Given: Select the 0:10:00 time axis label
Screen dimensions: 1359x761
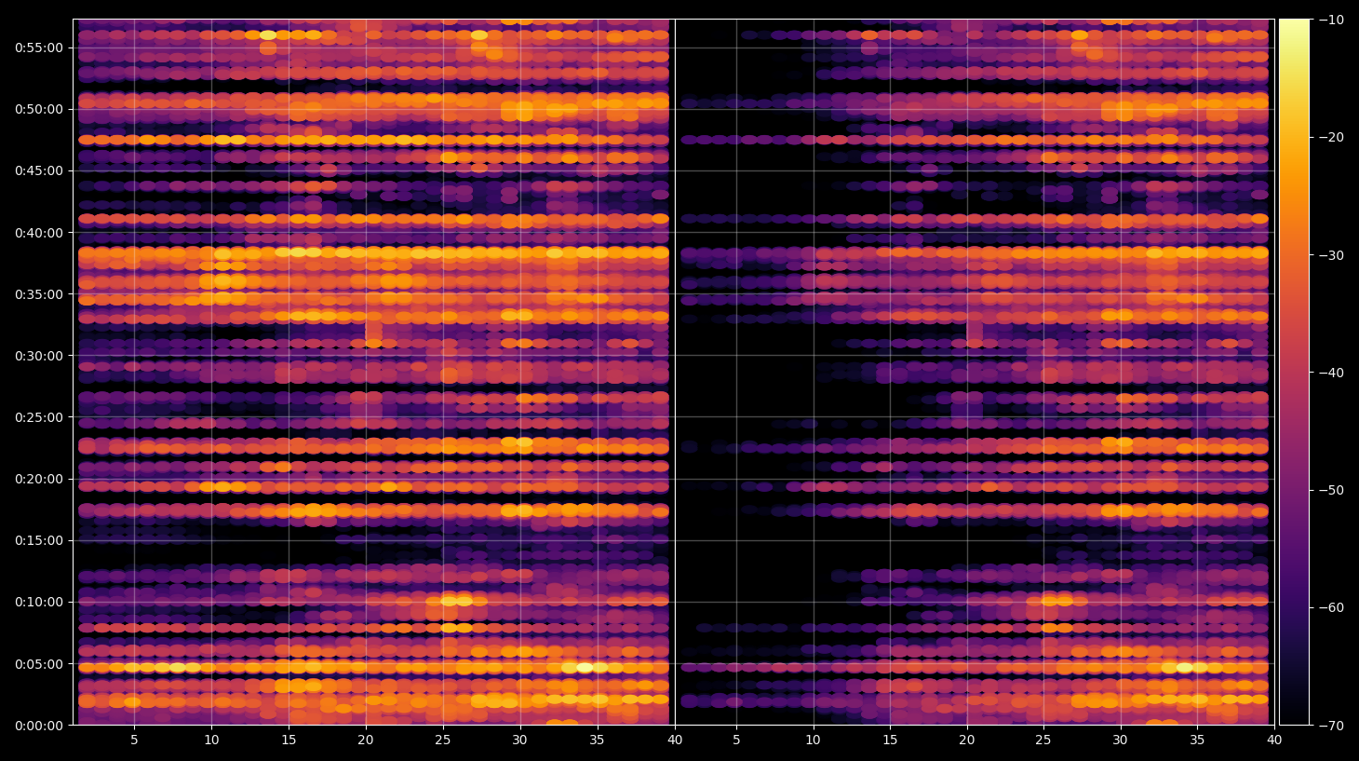Looking at the screenshot, I should tap(39, 602).
